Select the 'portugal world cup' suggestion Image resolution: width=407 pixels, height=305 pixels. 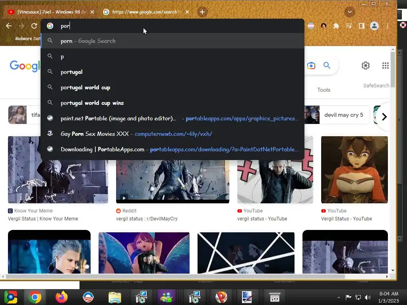(x=172, y=87)
